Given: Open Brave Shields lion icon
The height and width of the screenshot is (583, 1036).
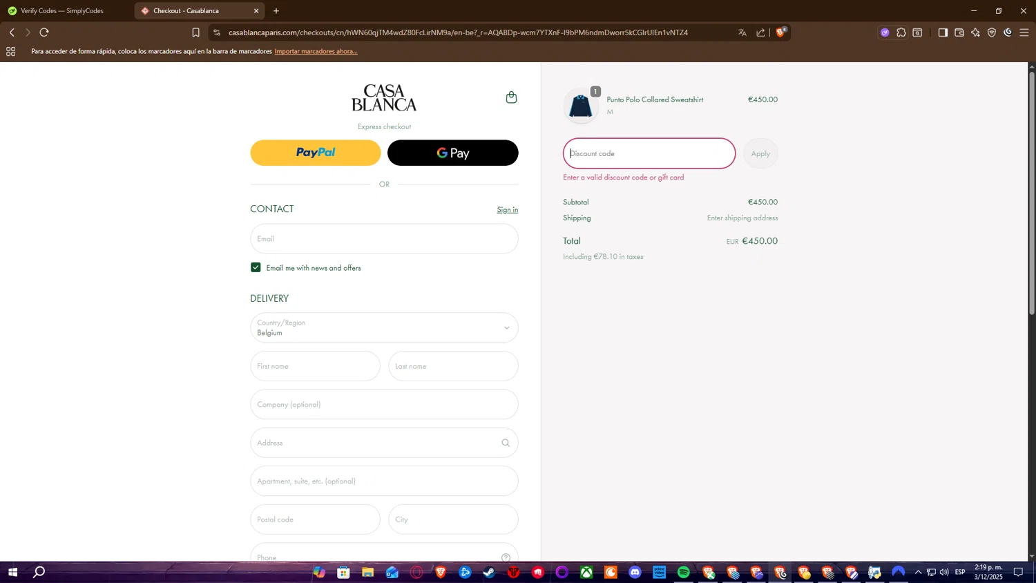Looking at the screenshot, I should (781, 32).
